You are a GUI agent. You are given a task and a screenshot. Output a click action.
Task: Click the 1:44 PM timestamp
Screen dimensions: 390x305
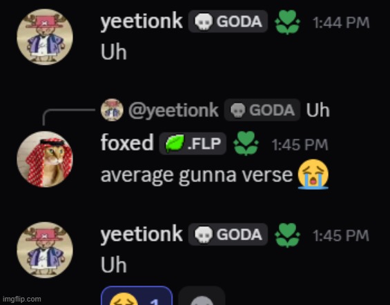(x=341, y=23)
